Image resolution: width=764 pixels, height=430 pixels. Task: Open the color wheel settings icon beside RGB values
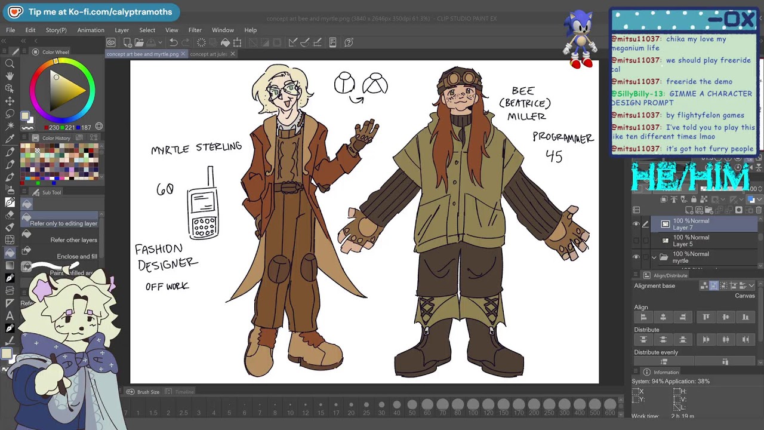click(99, 127)
